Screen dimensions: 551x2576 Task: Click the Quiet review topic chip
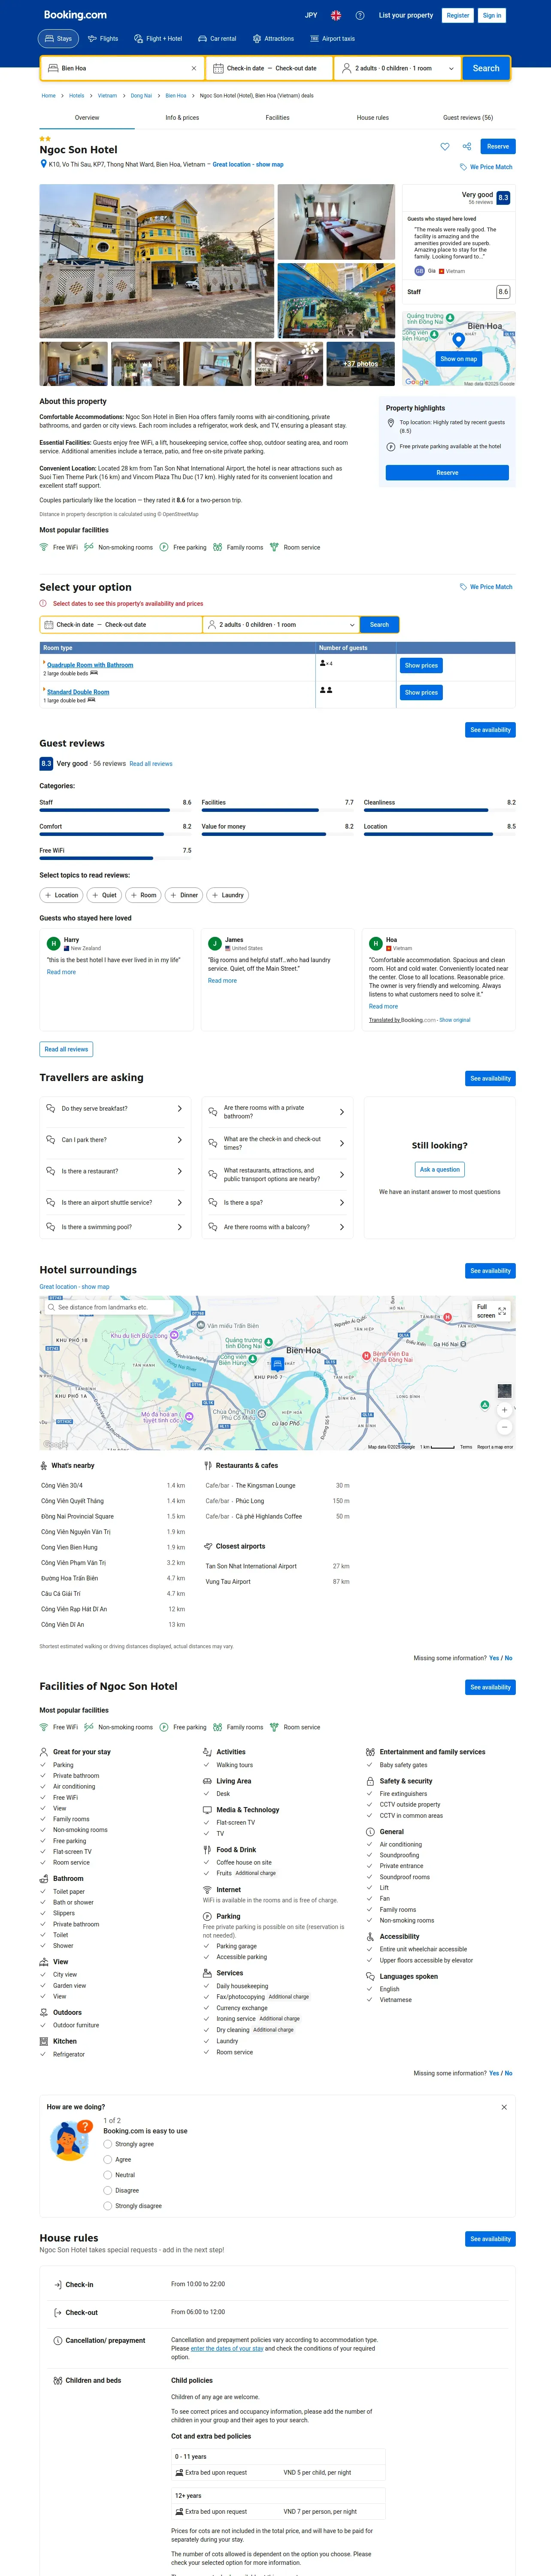pyautogui.click(x=104, y=895)
